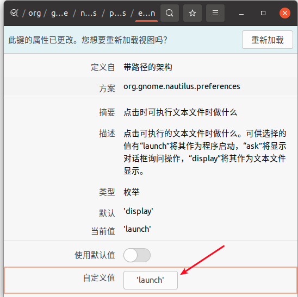Toggle the 使用默认值 switch
298x297 pixels.
click(x=137, y=255)
